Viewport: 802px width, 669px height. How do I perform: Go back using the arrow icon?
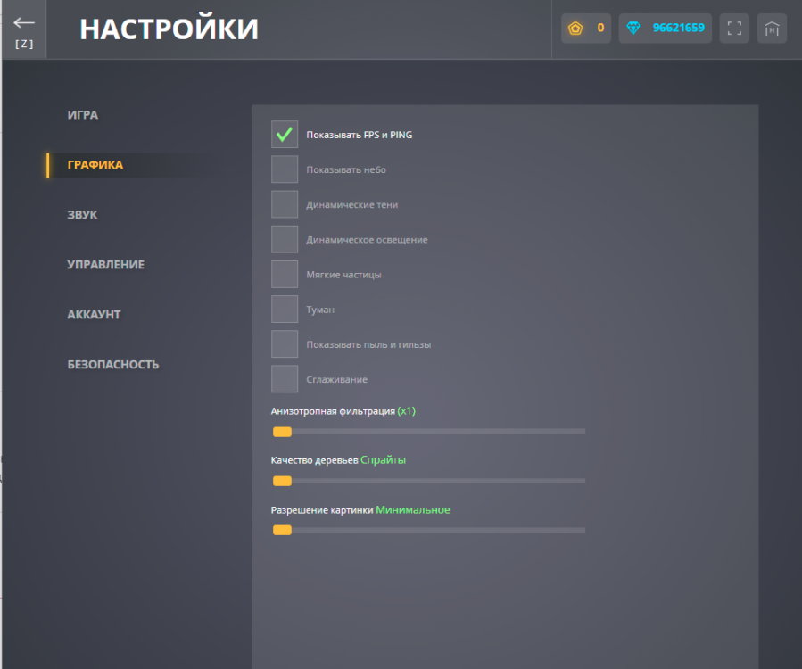(24, 22)
